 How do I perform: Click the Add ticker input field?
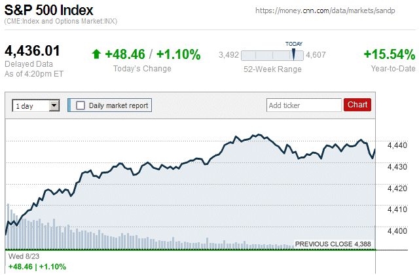click(304, 105)
